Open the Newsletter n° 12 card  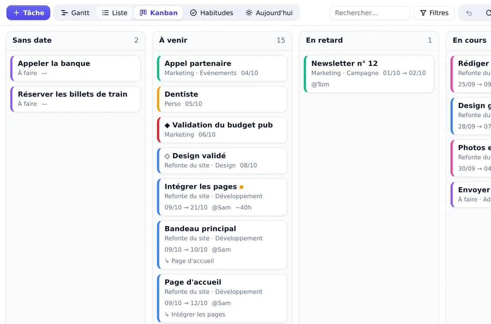click(x=369, y=74)
